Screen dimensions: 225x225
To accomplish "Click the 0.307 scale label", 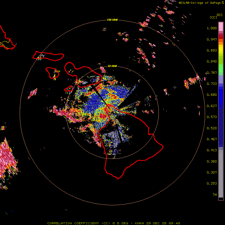I will click(212, 172).
